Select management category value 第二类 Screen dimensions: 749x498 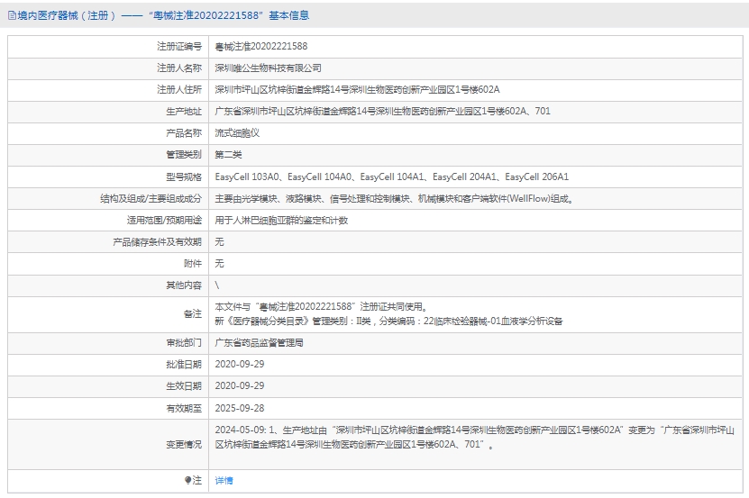(228, 155)
